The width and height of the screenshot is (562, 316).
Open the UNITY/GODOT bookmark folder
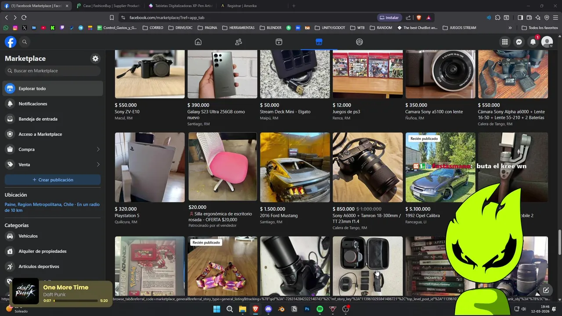pos(329,28)
